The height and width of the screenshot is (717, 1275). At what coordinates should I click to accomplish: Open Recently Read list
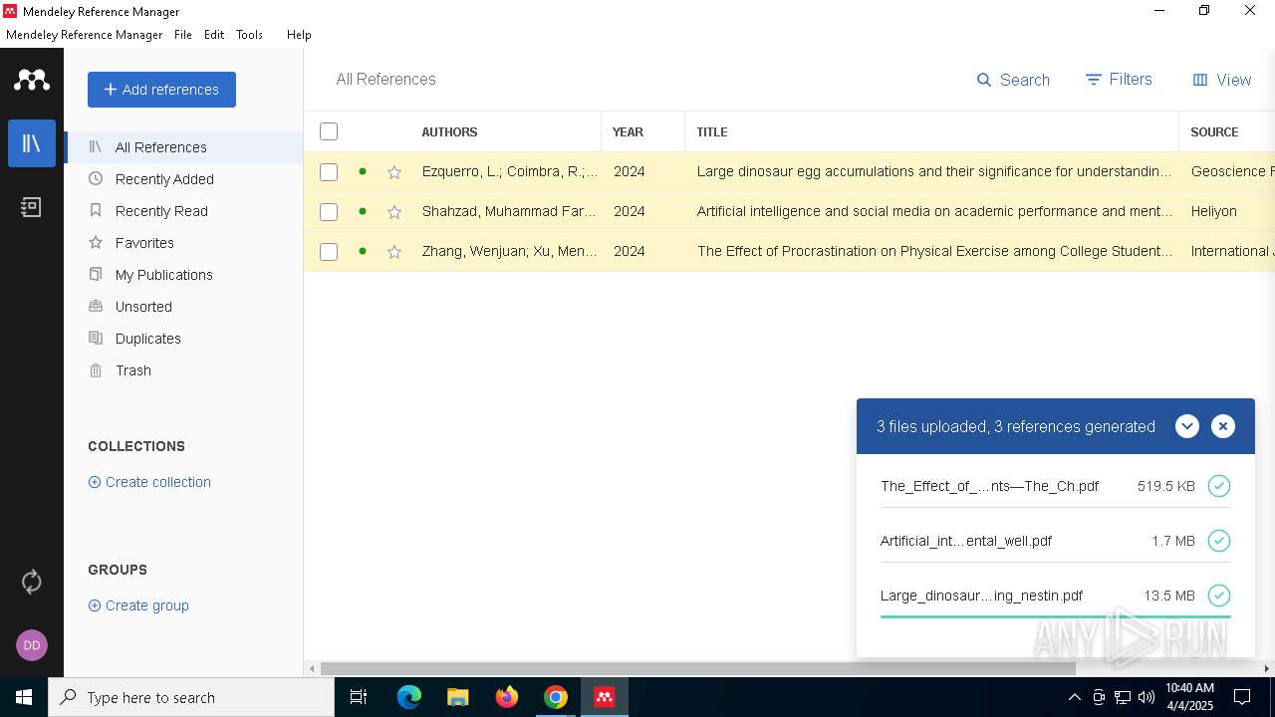(x=183, y=211)
